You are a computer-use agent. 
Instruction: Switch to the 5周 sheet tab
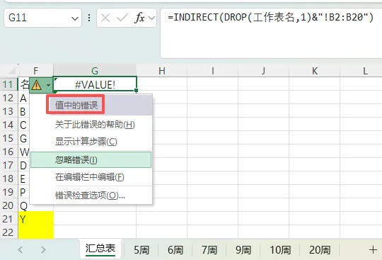[141, 250]
